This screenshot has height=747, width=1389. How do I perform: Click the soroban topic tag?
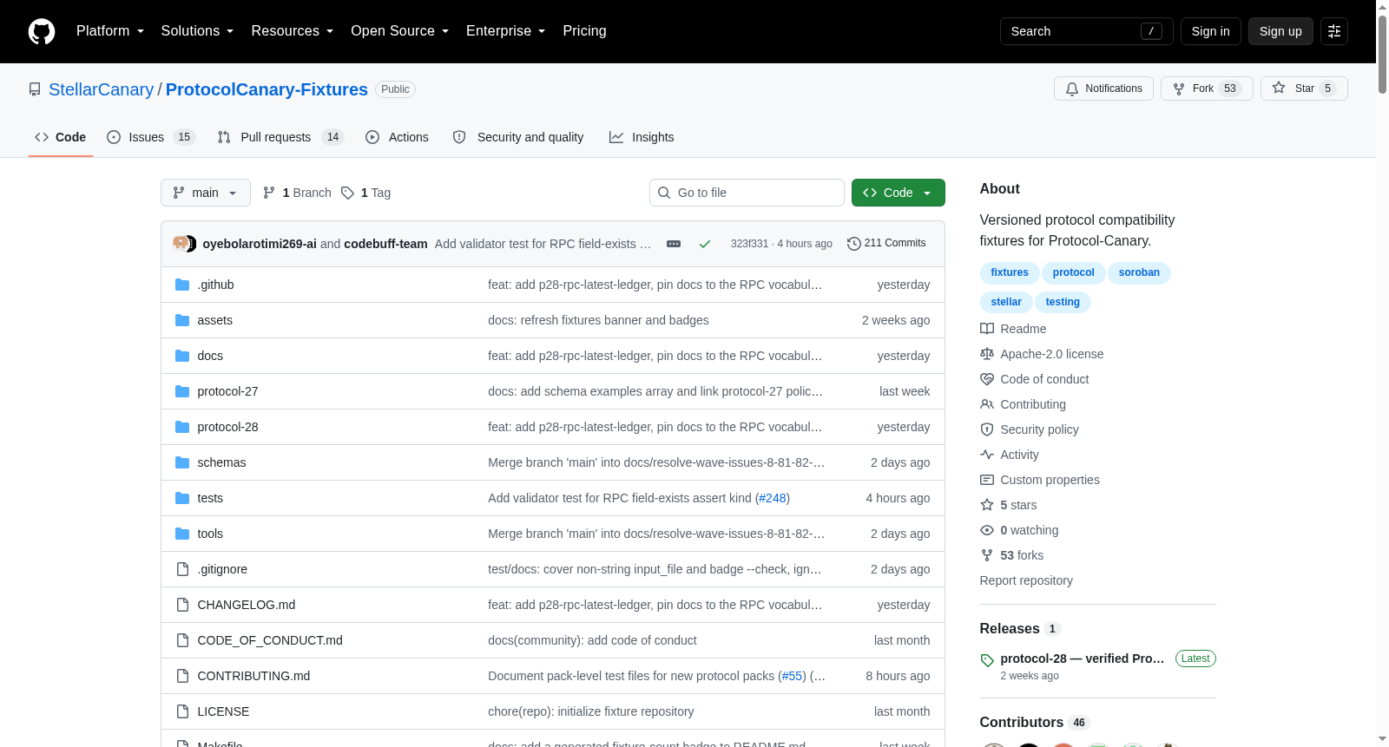1139,272
